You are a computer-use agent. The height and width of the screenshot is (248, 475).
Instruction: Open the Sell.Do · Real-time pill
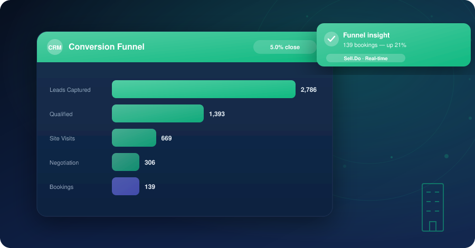tap(366, 58)
